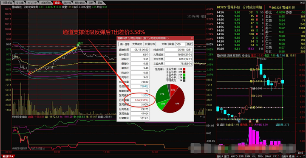Click the 买五 price 9.56 row
This screenshot has width=306, height=158.
tap(285, 52)
